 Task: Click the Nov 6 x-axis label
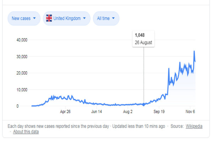click(190, 112)
